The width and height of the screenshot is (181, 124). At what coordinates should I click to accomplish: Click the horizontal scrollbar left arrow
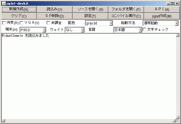[x=3, y=120]
